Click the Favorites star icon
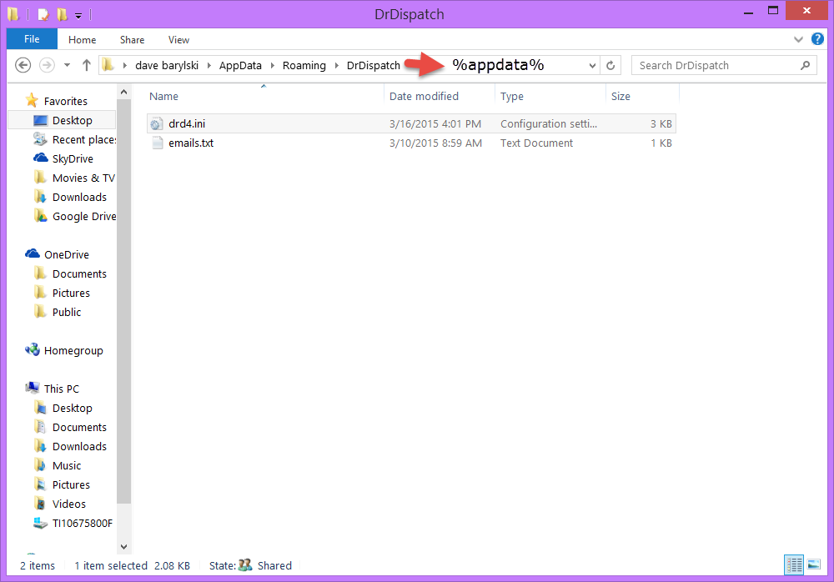The height and width of the screenshot is (582, 834). [x=32, y=100]
